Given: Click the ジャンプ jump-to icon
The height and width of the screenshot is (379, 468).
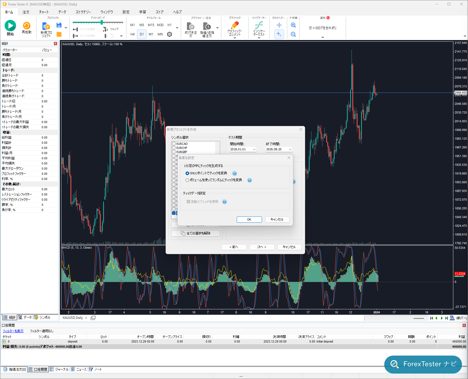Looking at the screenshot, I should coord(106,29).
